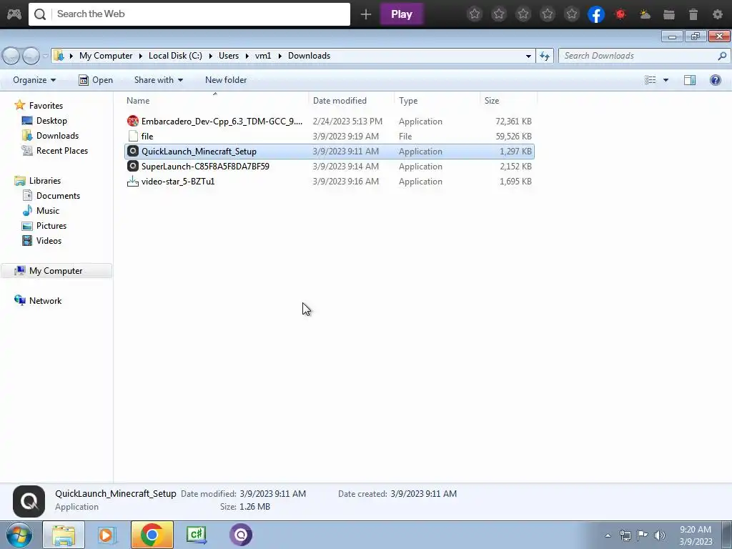This screenshot has height=549, width=732.
Task: Click the folder icon in the top bar
Action: pyautogui.click(x=669, y=14)
